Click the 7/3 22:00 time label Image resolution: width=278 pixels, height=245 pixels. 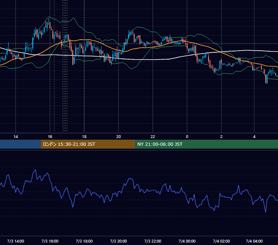pos(152,241)
